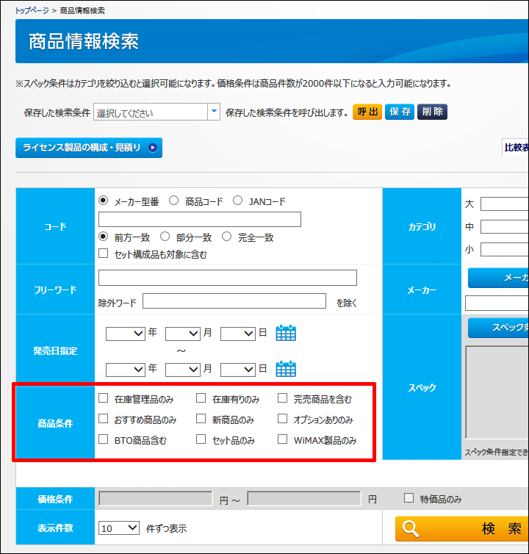The image size is (529, 554).
Task: Open the end date calendar picker icon
Action: pyautogui.click(x=286, y=368)
